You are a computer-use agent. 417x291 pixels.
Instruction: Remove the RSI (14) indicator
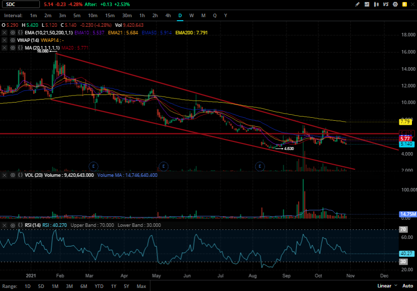tap(4, 225)
